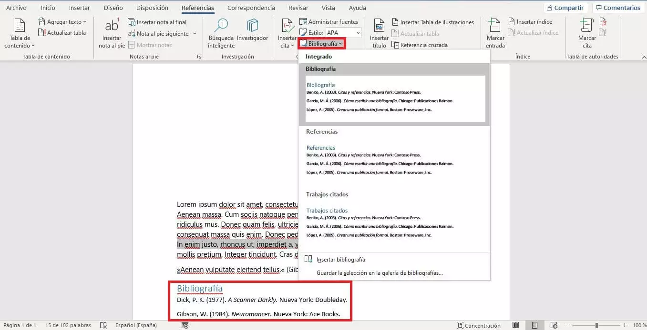This screenshot has height=330, width=647.
Task: Collapse the Bibliografía dropdown button
Action: coord(321,44)
